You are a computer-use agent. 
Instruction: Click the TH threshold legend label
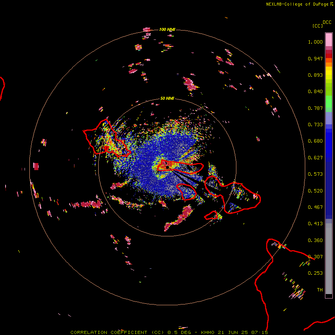320,290
